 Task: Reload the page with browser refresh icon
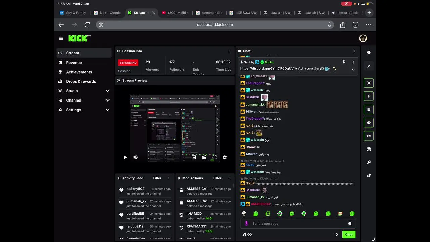click(x=87, y=25)
